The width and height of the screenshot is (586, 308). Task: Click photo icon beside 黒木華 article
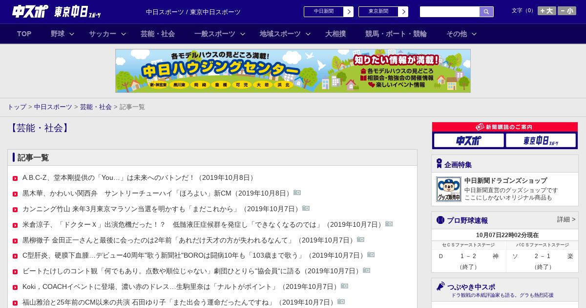pyautogui.click(x=297, y=193)
